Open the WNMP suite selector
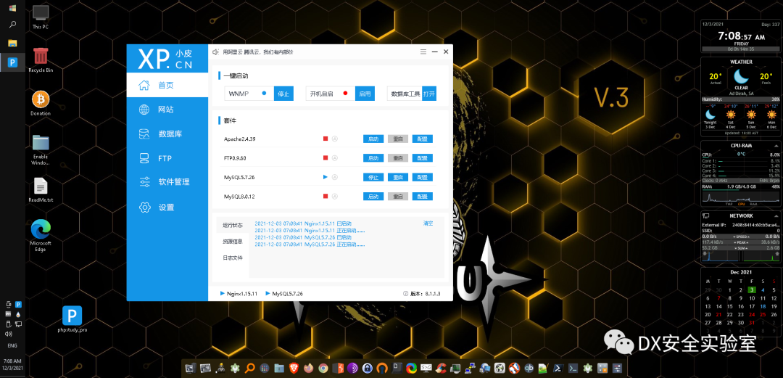 coord(249,94)
